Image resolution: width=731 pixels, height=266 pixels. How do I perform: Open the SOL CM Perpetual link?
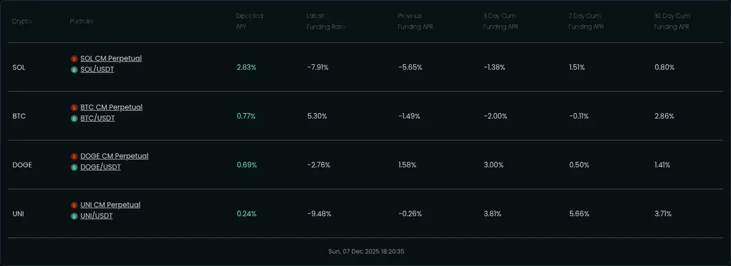pyautogui.click(x=111, y=58)
